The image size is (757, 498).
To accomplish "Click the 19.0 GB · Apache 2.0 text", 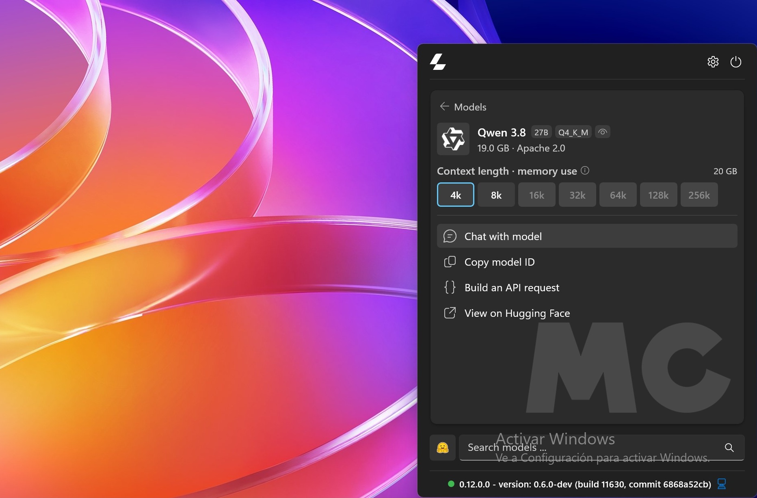I will pyautogui.click(x=521, y=148).
